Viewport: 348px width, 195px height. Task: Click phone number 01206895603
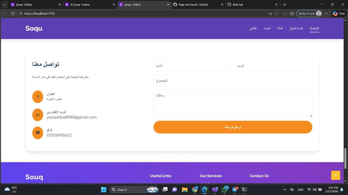(x=59, y=135)
